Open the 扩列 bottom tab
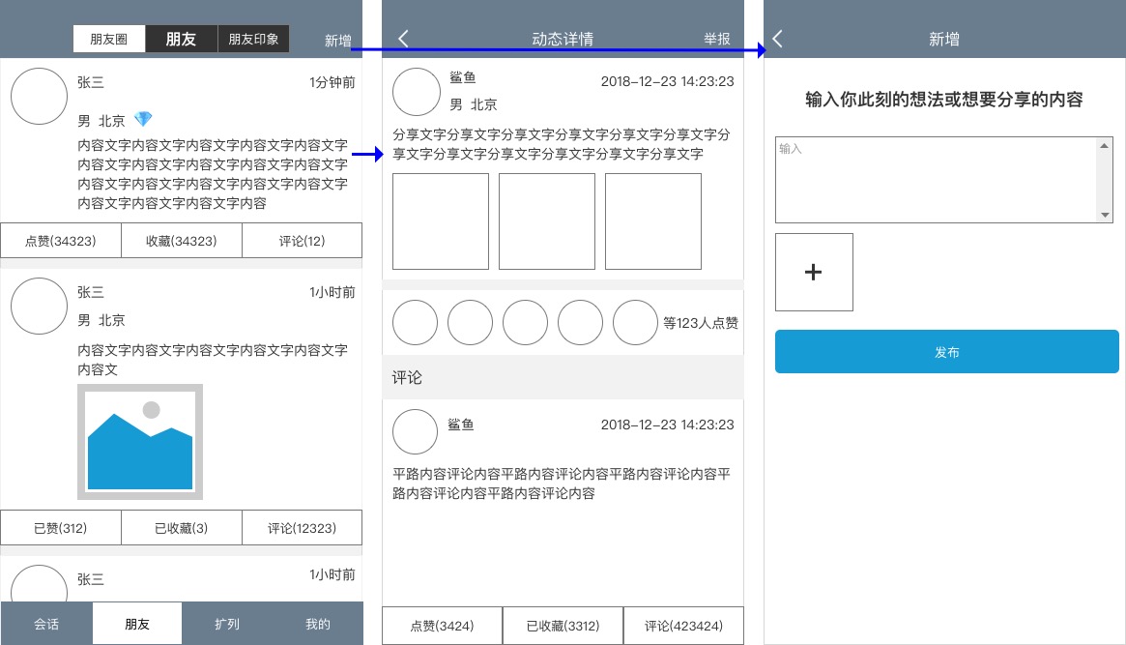1126x645 pixels. tap(227, 624)
